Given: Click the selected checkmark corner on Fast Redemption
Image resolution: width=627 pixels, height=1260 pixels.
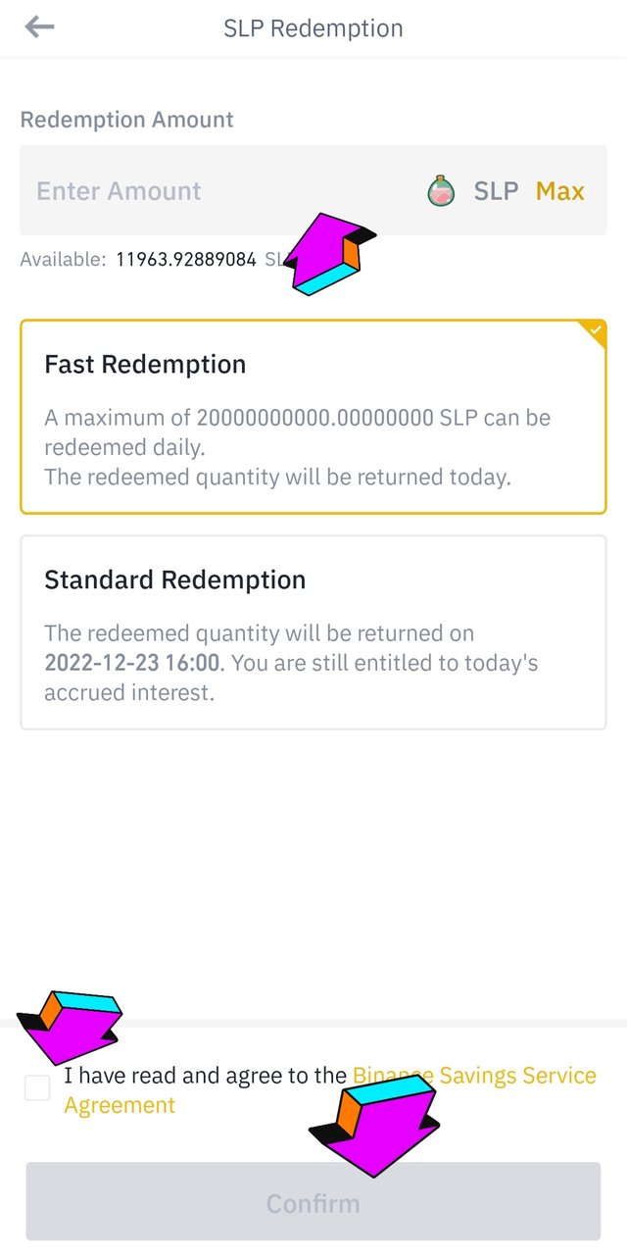Looking at the screenshot, I should pyautogui.click(x=596, y=331).
